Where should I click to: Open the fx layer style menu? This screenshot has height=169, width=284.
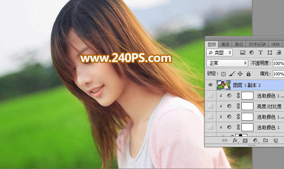tap(235, 140)
